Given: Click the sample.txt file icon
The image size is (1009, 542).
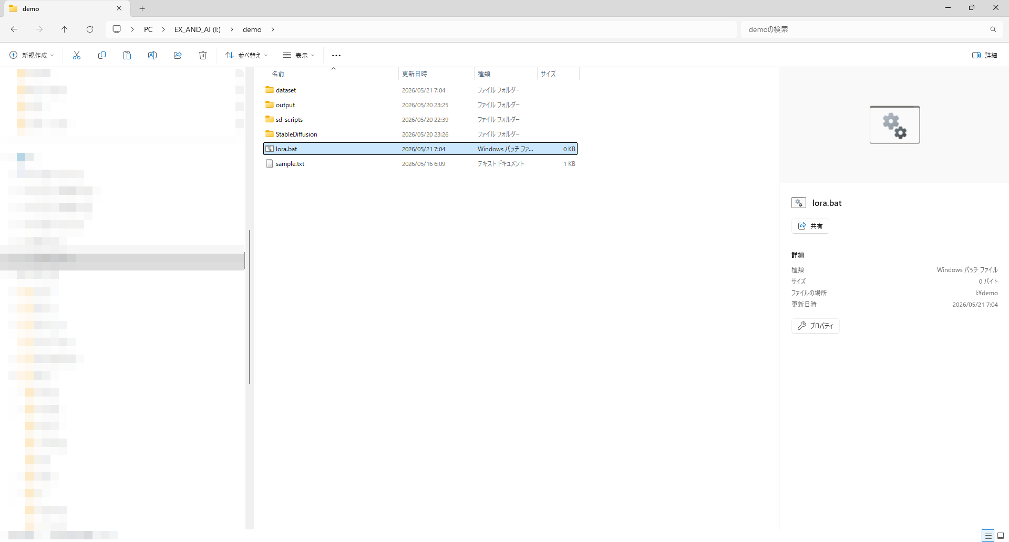Looking at the screenshot, I should [270, 163].
